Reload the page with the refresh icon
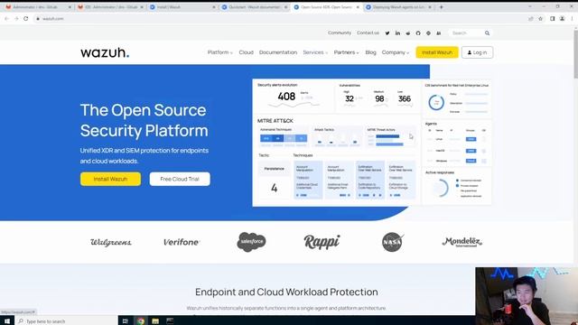578x325 pixels. click(x=26, y=18)
